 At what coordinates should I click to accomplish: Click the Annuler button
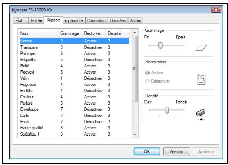click(x=176, y=152)
